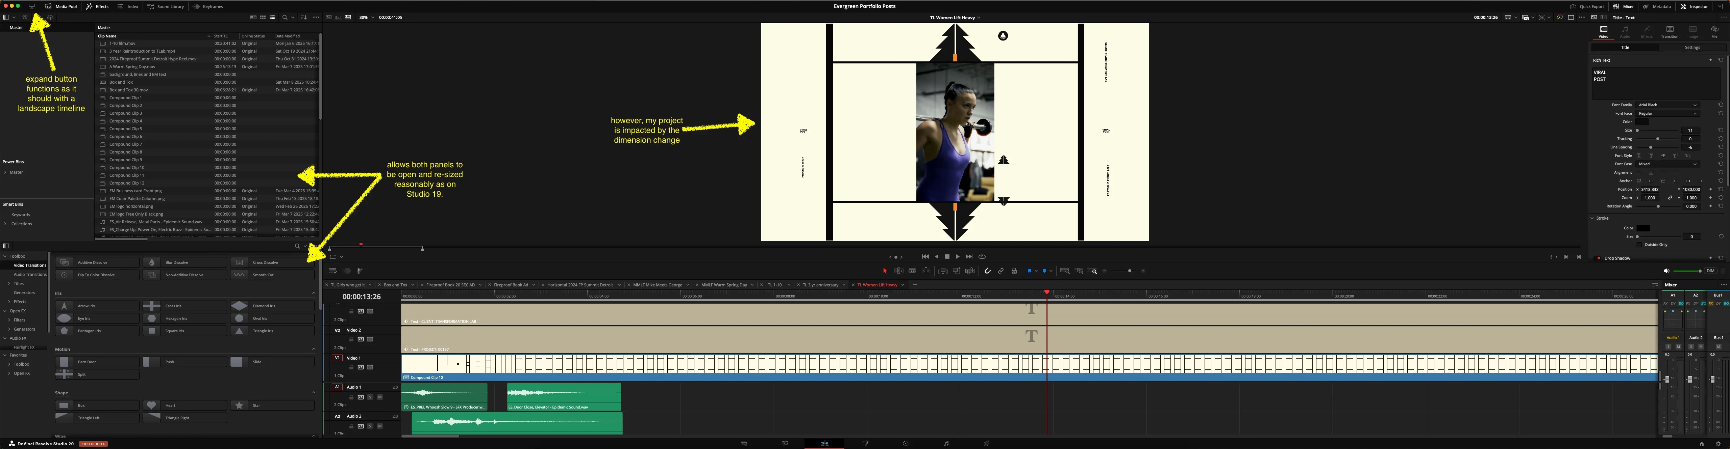
Task: Open the Index panel
Action: pyautogui.click(x=128, y=6)
